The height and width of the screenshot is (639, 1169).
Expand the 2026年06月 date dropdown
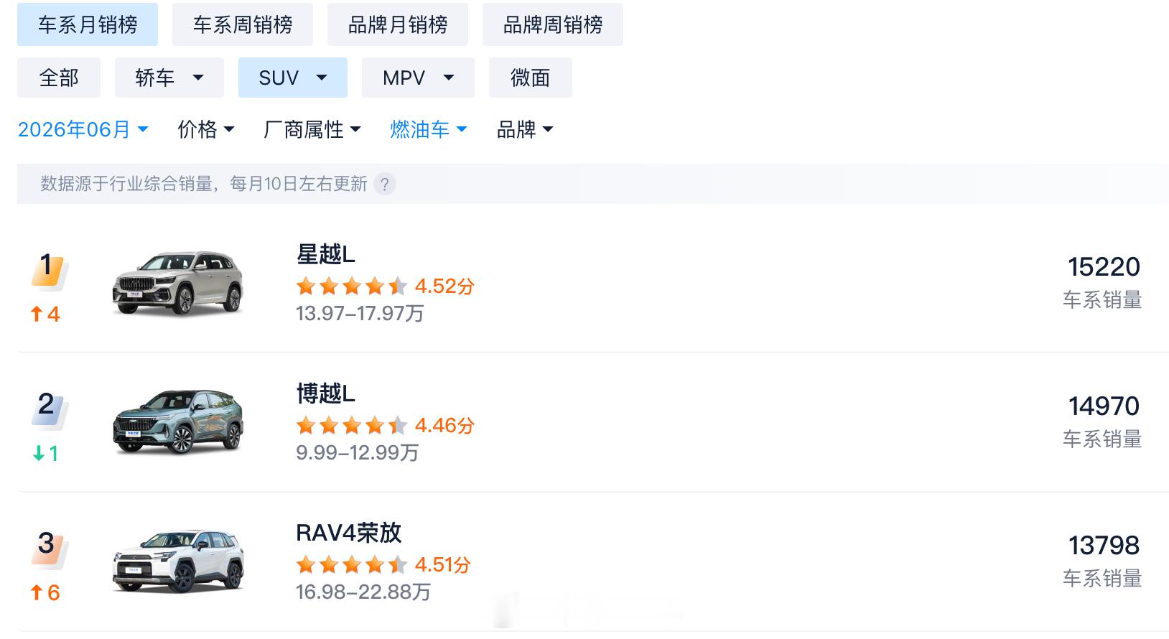point(83,130)
